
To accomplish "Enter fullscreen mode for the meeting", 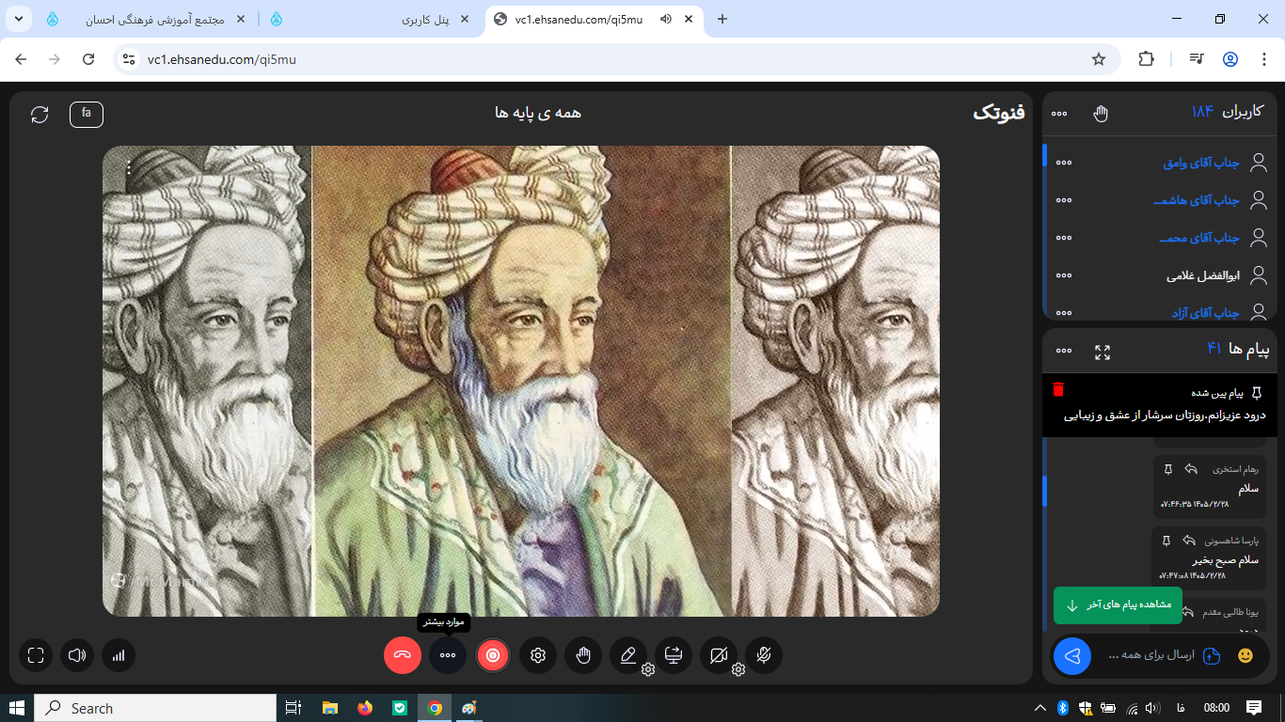I will (36, 655).
